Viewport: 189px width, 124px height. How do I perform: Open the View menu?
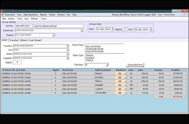pyautogui.click(x=19, y=15)
